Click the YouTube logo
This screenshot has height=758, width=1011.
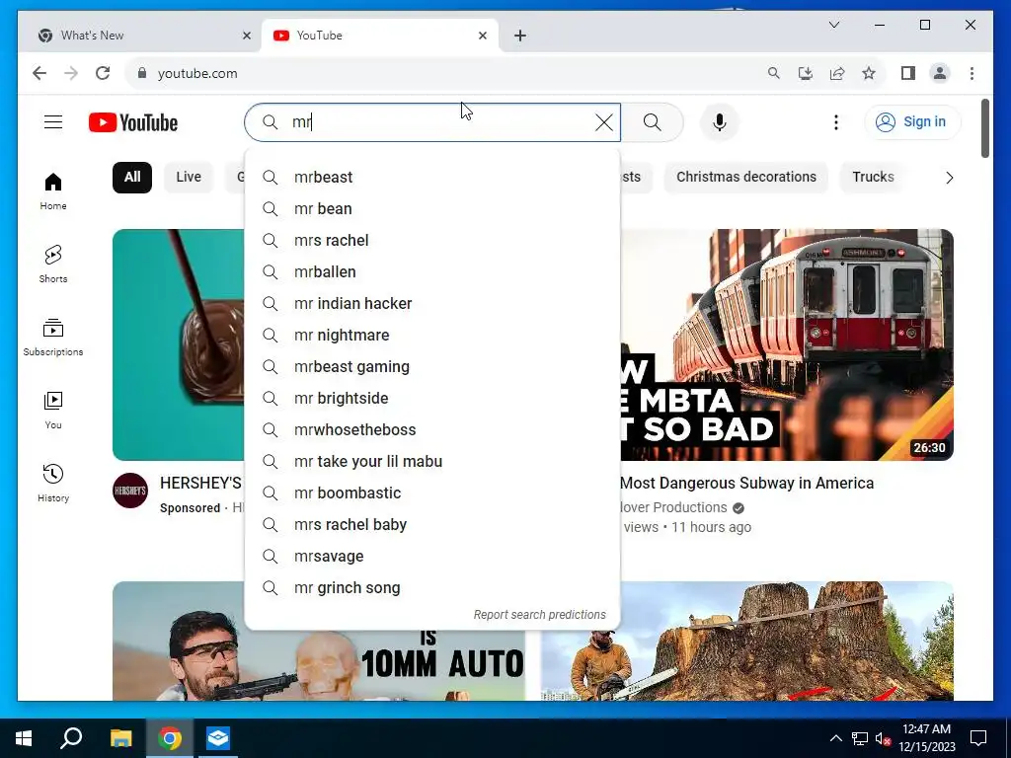133,122
